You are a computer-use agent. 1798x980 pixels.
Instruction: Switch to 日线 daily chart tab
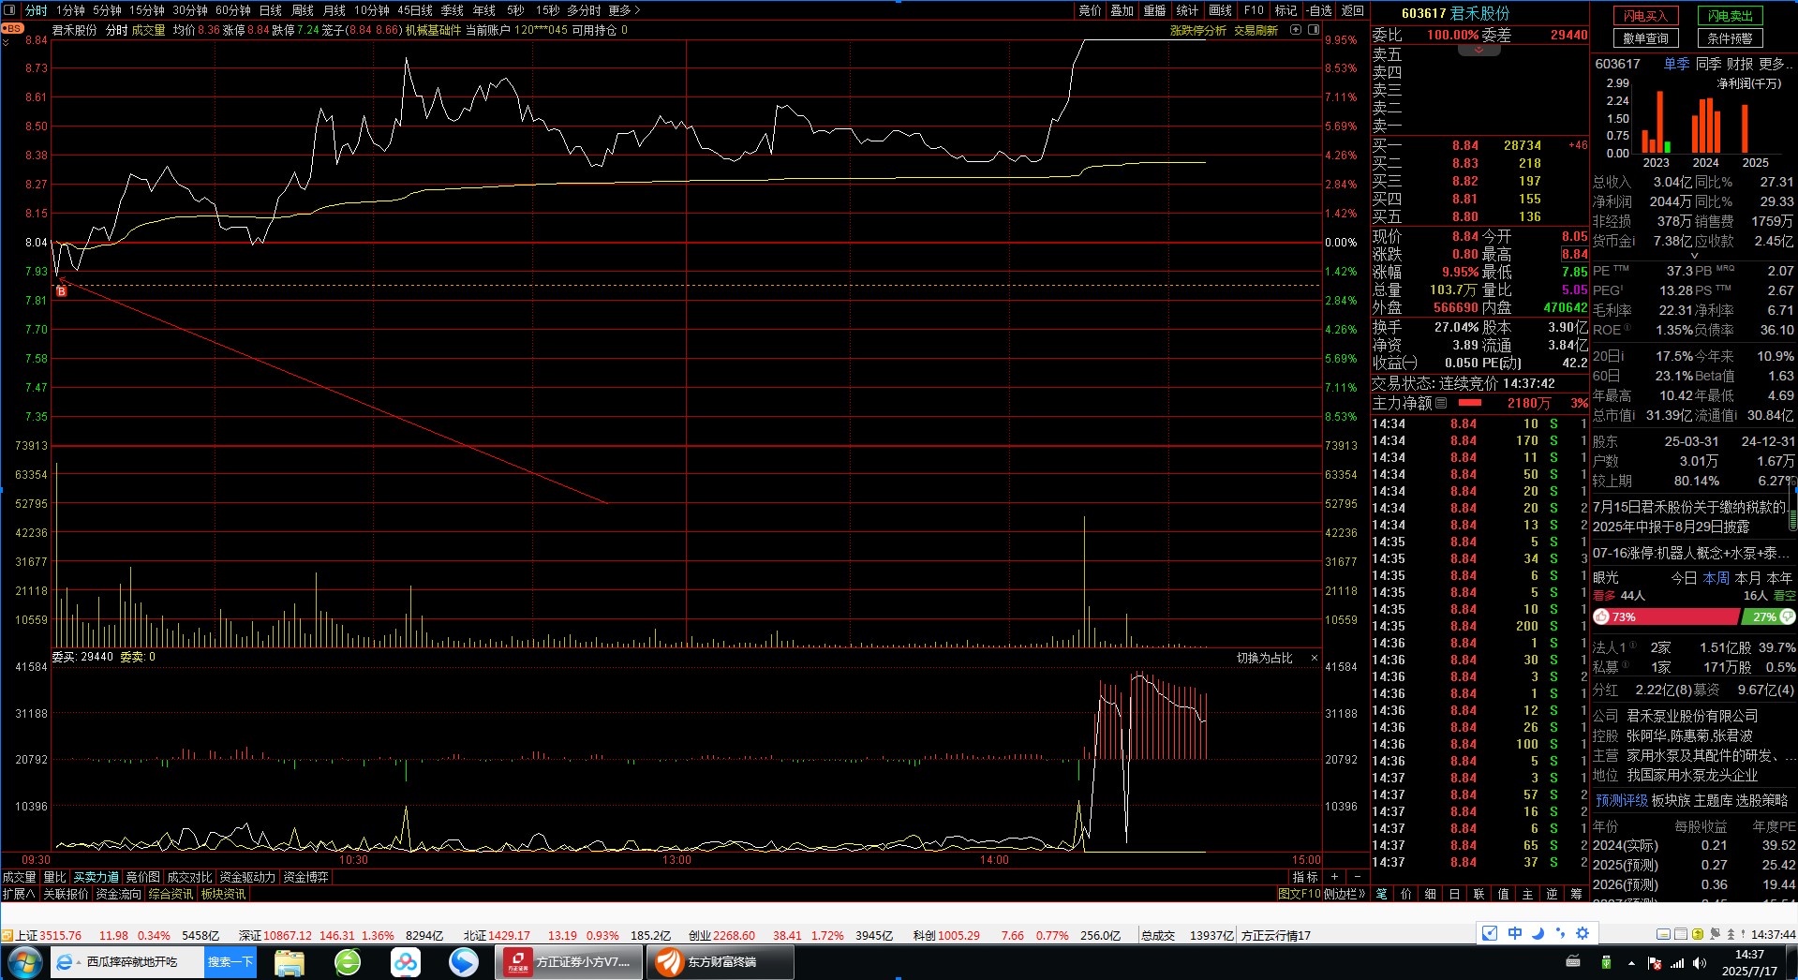(270, 10)
